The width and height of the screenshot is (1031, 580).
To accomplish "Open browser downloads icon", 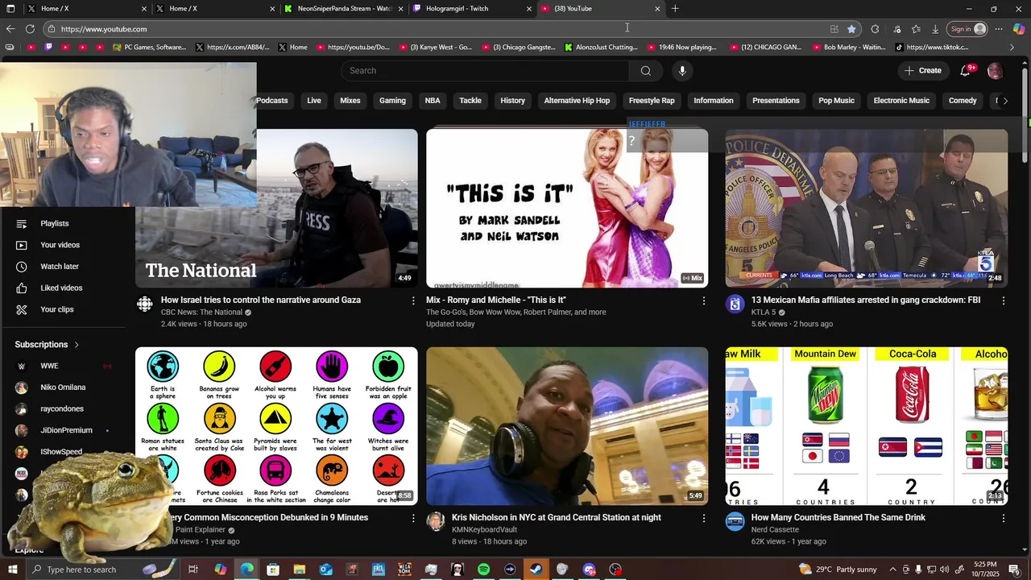I will (x=935, y=29).
